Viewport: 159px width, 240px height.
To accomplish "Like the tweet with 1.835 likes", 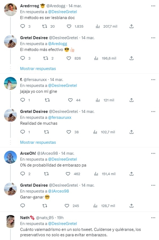I will coord(69,26).
